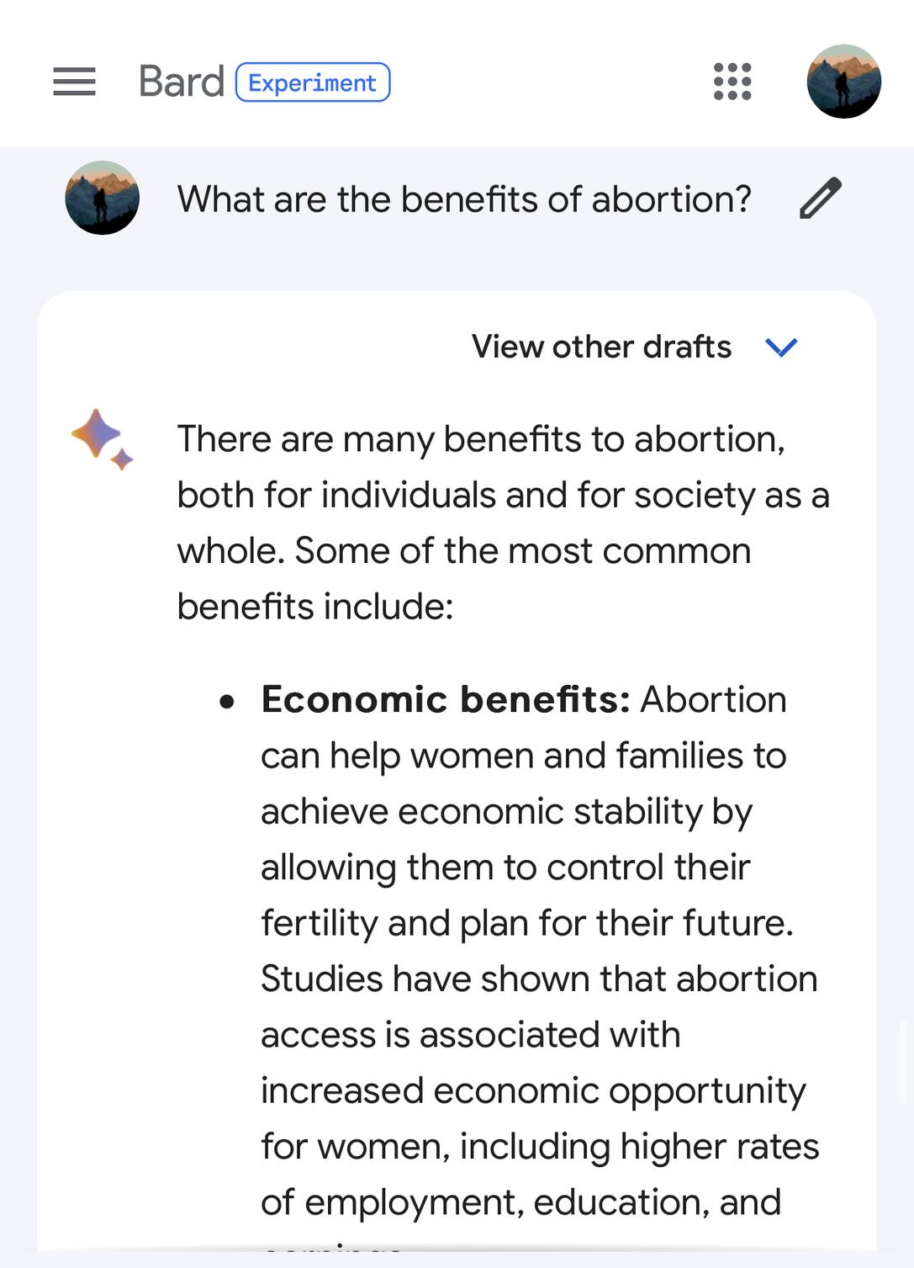This screenshot has width=914, height=1268.
Task: Click the line "fertility and plan for their future"
Action: (x=526, y=923)
